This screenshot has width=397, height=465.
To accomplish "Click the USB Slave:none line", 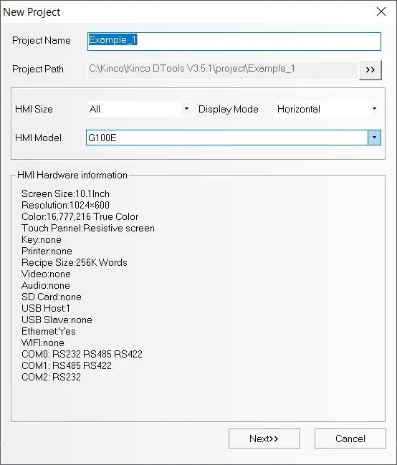I will (57, 320).
